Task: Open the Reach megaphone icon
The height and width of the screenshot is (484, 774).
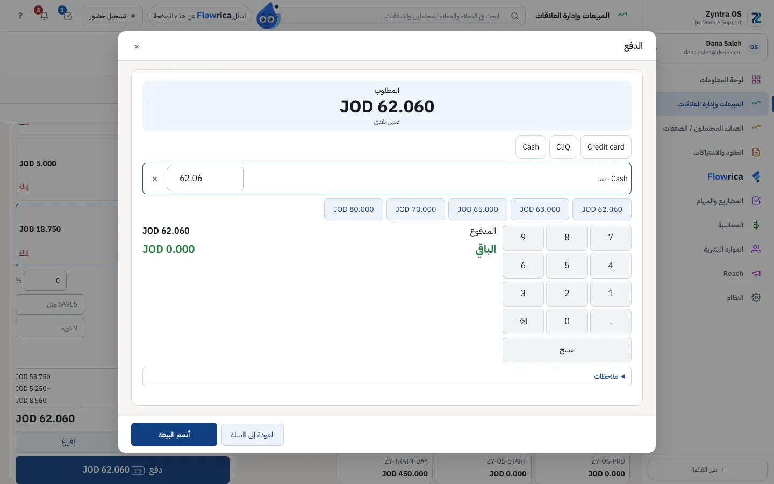Action: coord(756,273)
